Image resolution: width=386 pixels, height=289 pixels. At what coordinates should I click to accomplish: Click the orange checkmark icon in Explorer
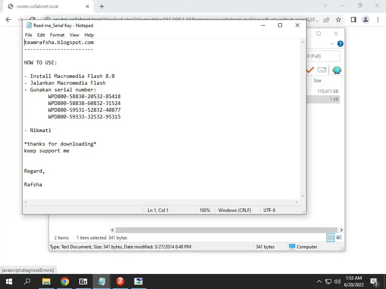point(310,70)
